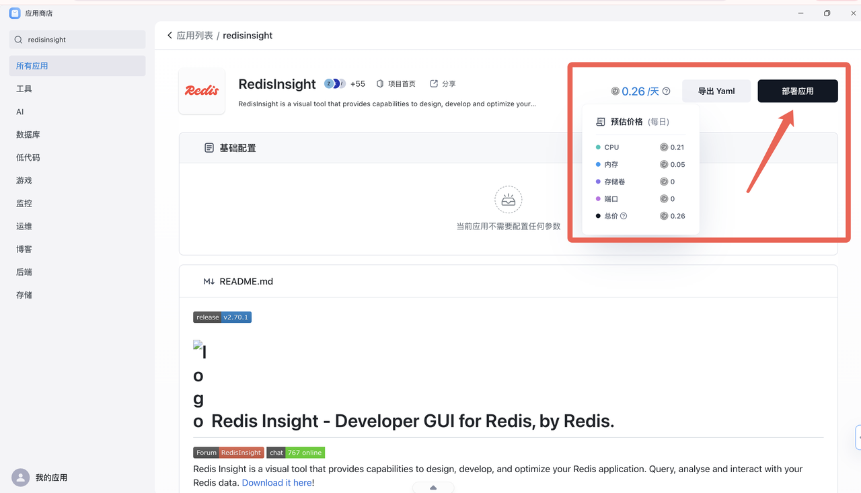Click the markdown icon beside README.md
The height and width of the screenshot is (493, 861).
pyautogui.click(x=209, y=282)
